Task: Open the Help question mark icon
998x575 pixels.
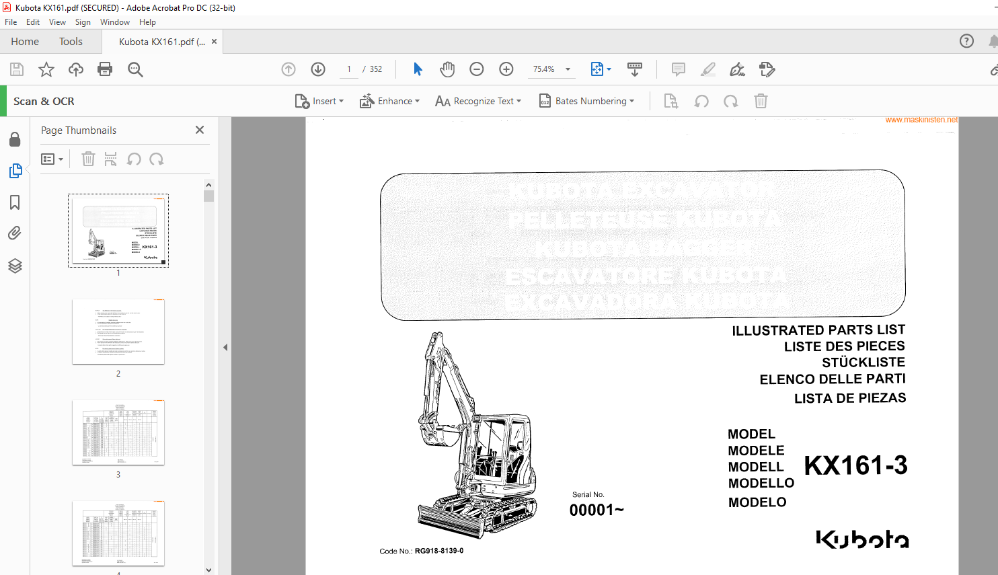Action: [966, 41]
